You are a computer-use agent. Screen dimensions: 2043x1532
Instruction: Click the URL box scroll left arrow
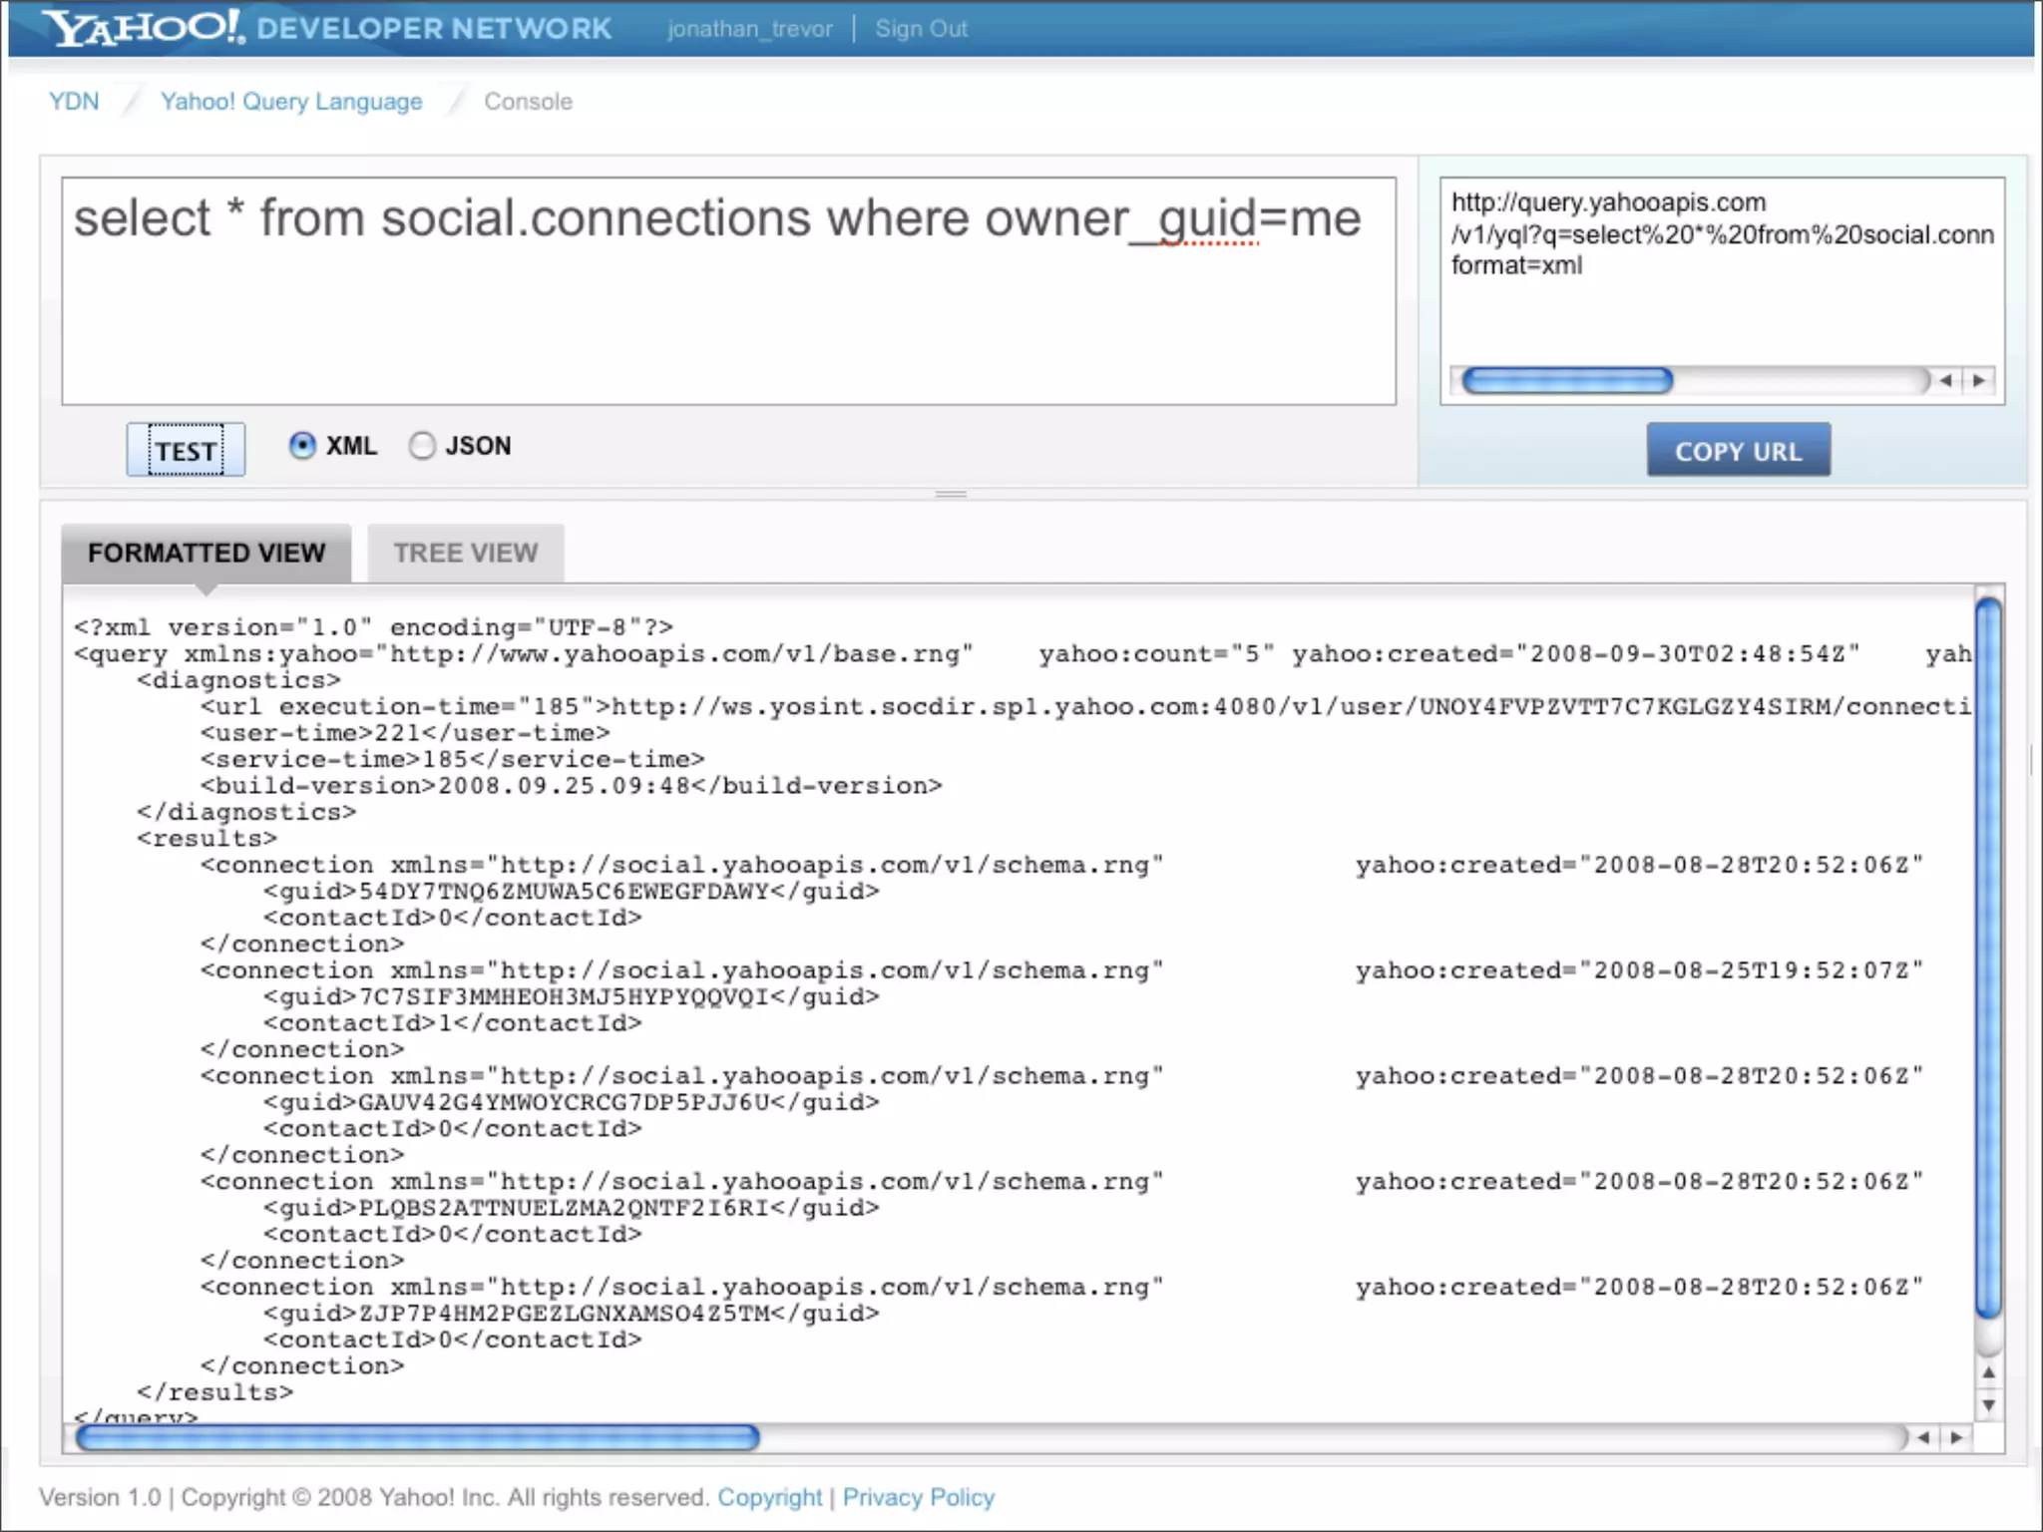[1945, 380]
